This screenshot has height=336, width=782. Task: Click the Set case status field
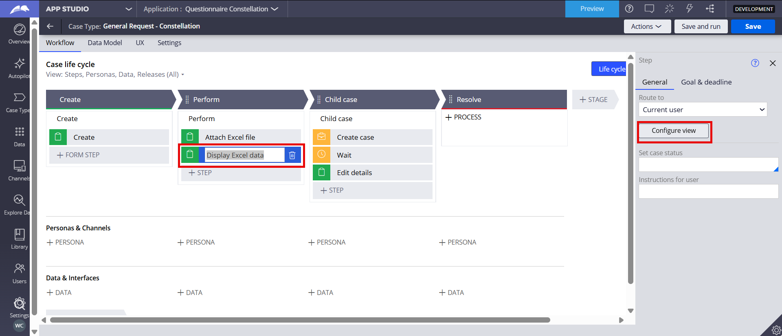[x=708, y=165]
